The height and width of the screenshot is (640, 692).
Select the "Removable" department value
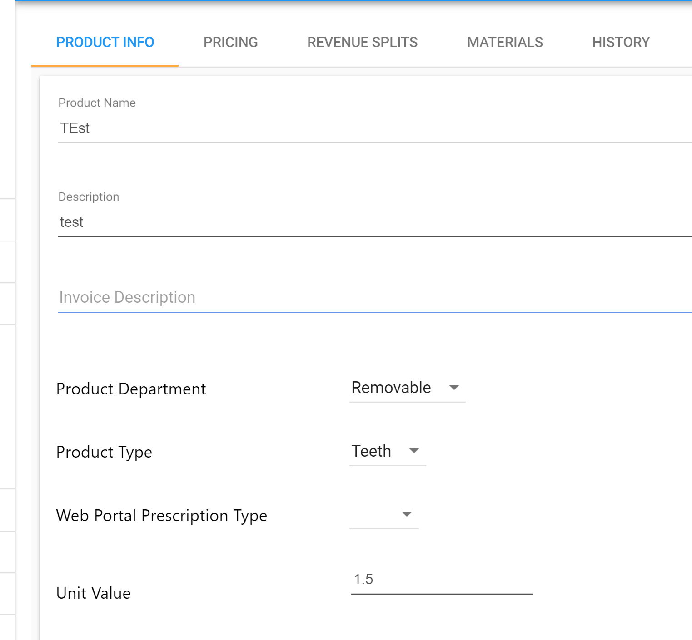click(x=391, y=388)
